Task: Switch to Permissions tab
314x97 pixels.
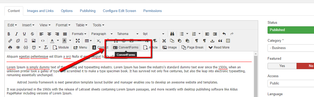Action: click(153, 11)
